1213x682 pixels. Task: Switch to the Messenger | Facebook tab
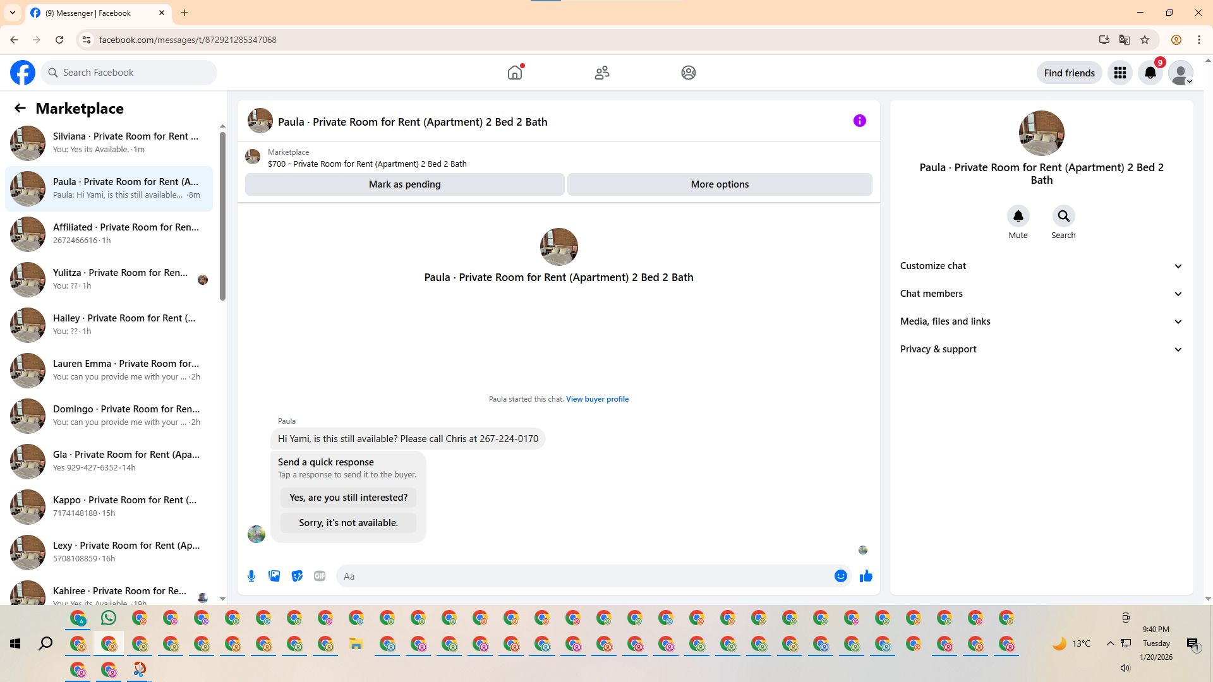(x=98, y=13)
